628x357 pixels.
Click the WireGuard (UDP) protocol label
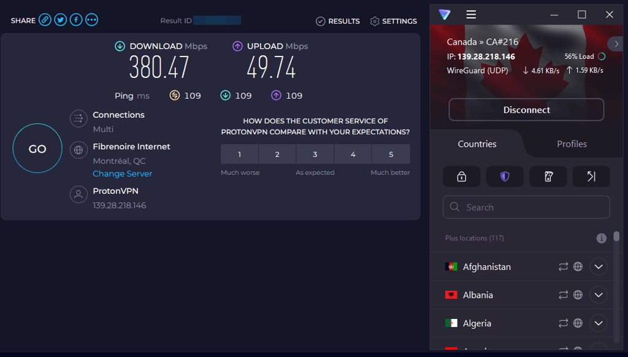(x=477, y=71)
